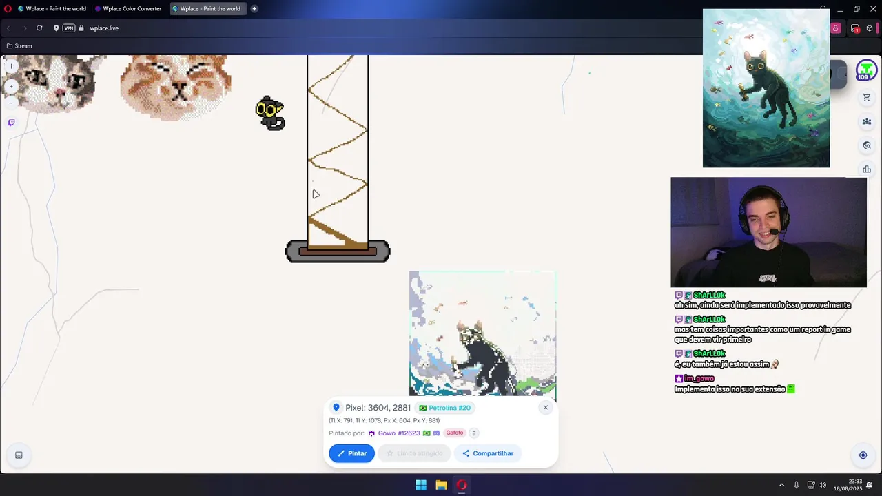Close the pixel info panel
Screen dimensions: 882x496
click(x=546, y=407)
